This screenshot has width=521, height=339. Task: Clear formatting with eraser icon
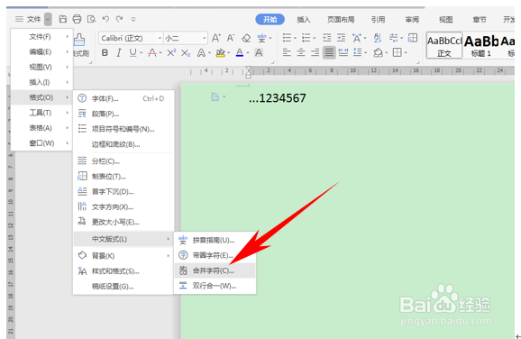click(246, 38)
